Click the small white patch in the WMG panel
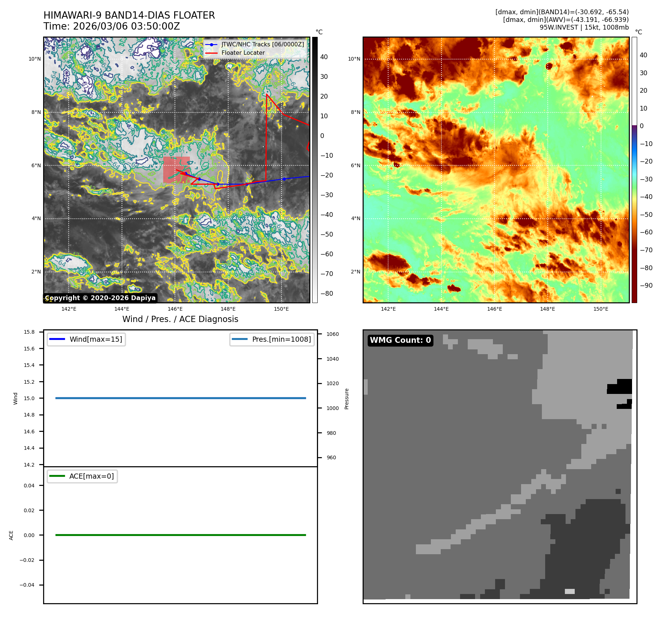662x617 pixels. 569,591
